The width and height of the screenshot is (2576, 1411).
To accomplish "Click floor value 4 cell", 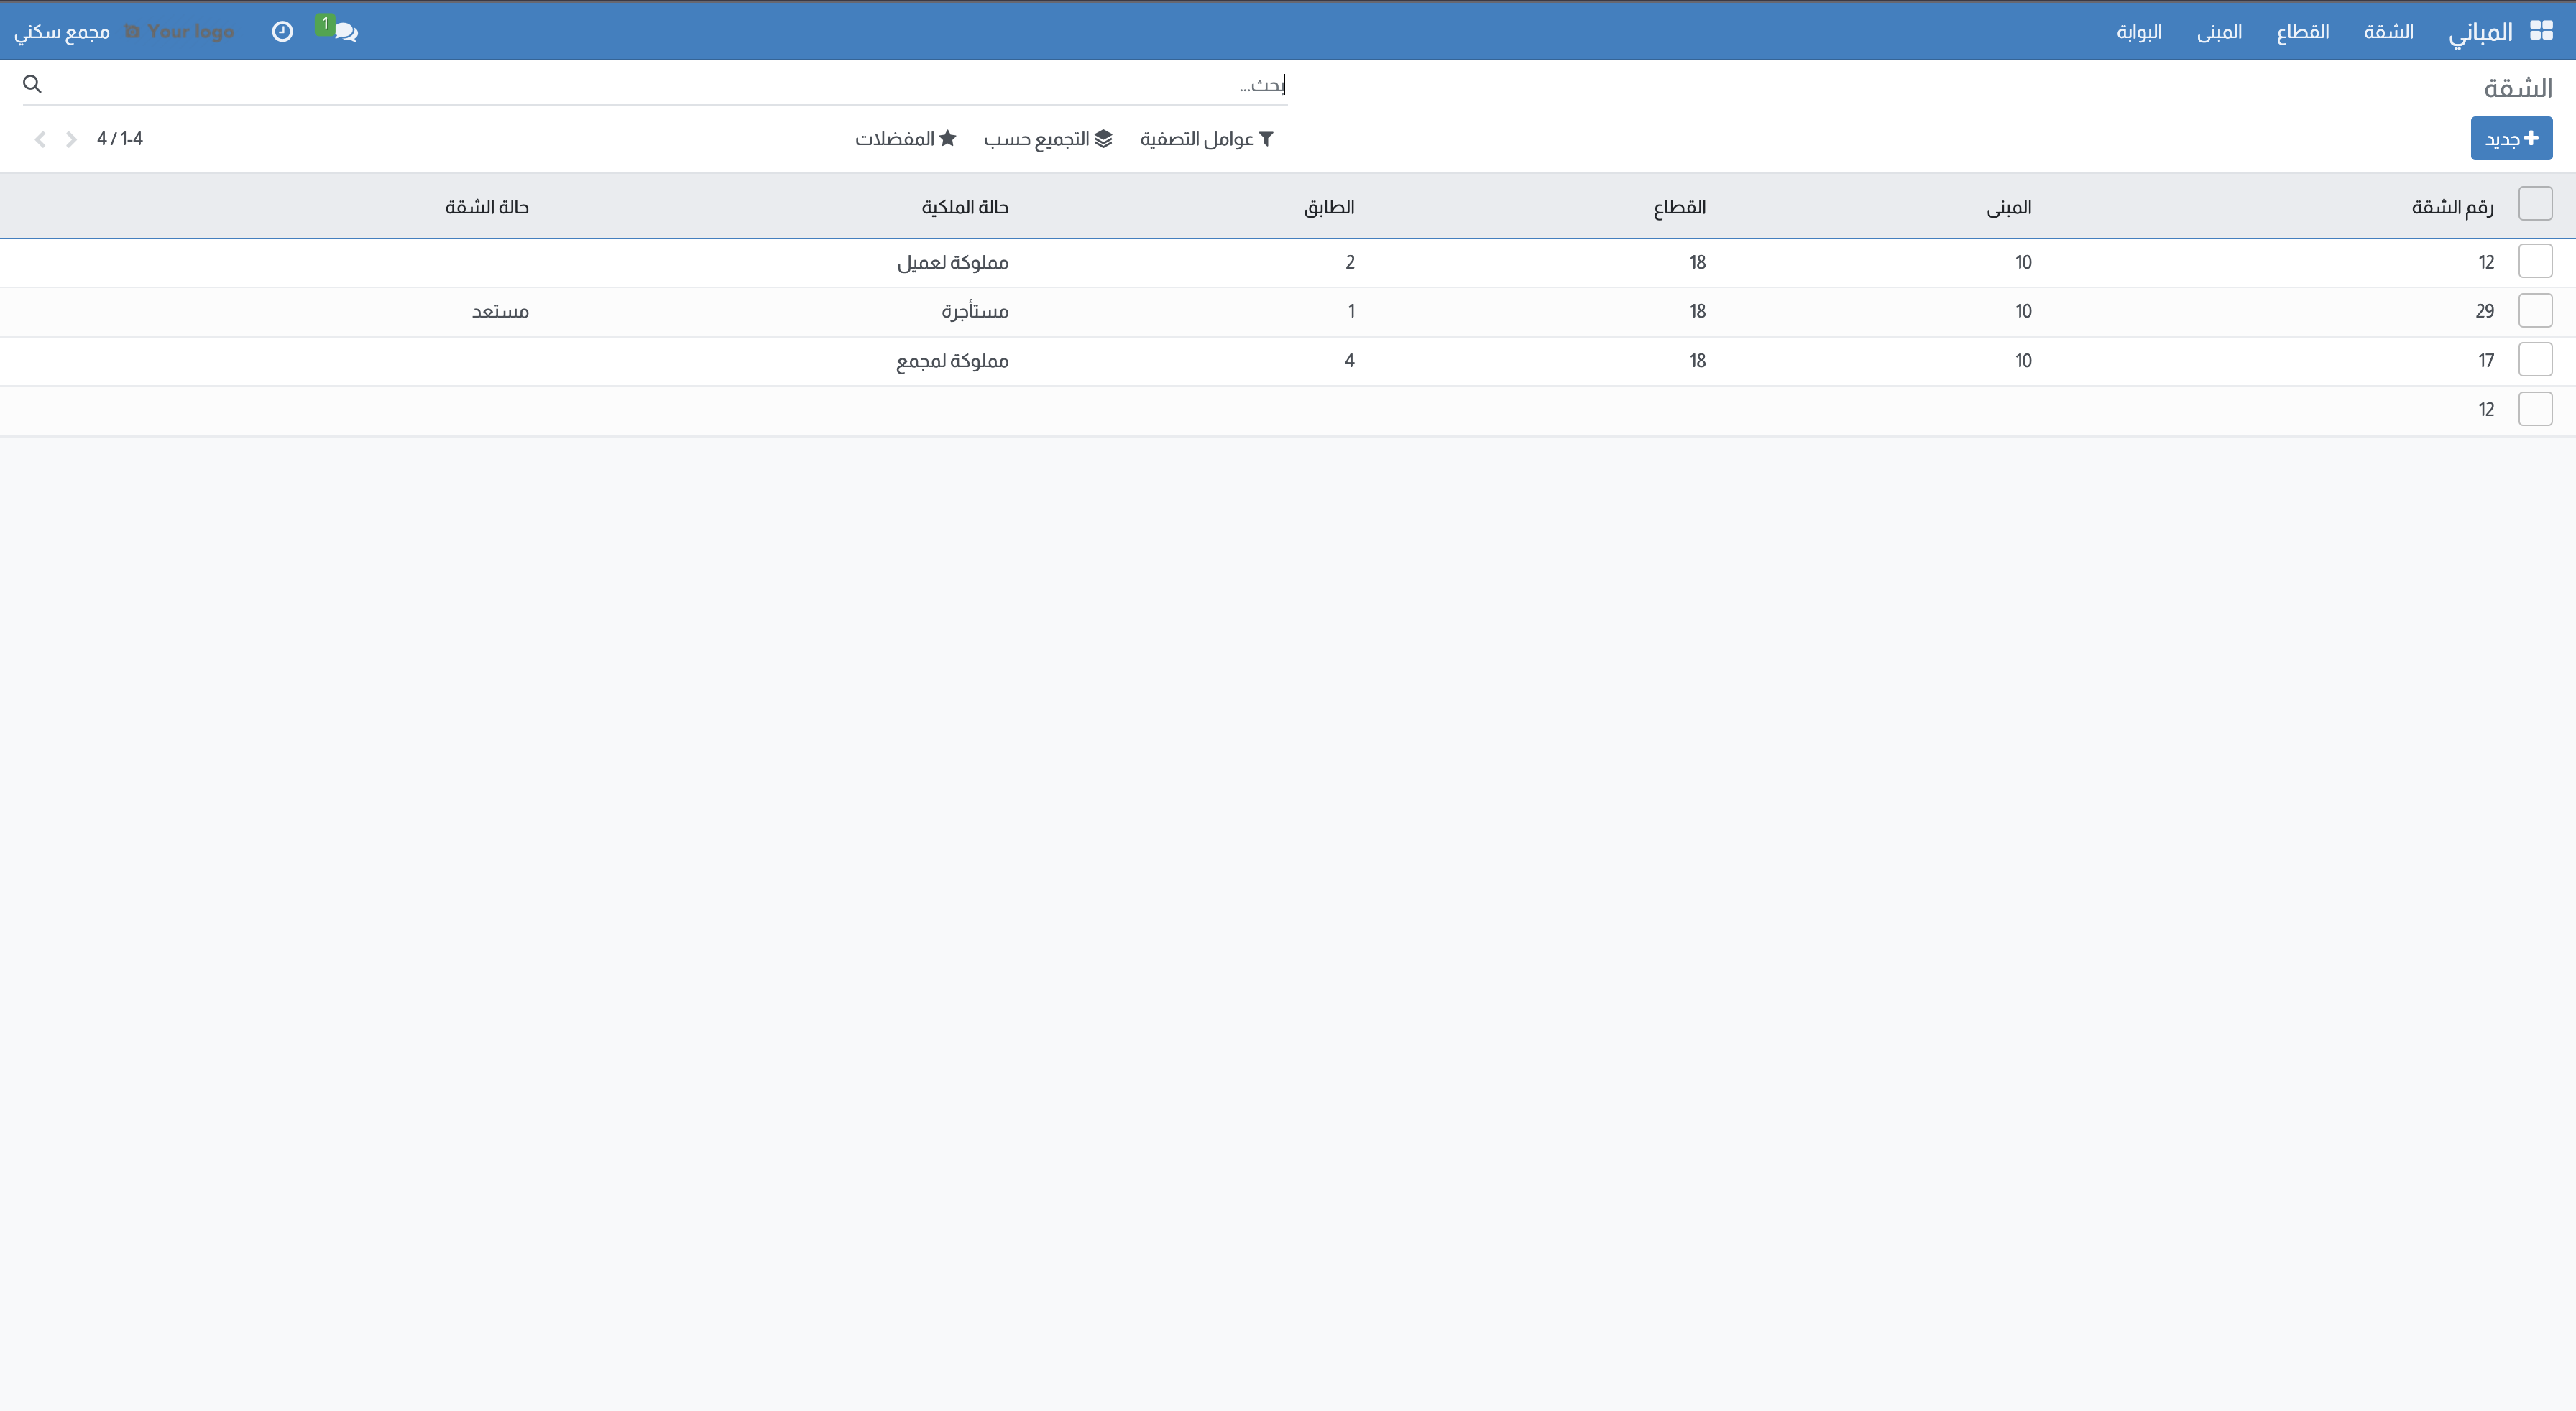I will coord(1349,361).
